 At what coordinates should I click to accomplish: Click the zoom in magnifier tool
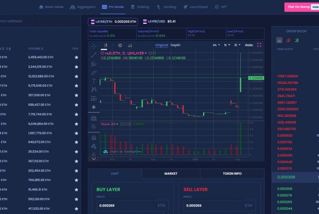coord(94,126)
